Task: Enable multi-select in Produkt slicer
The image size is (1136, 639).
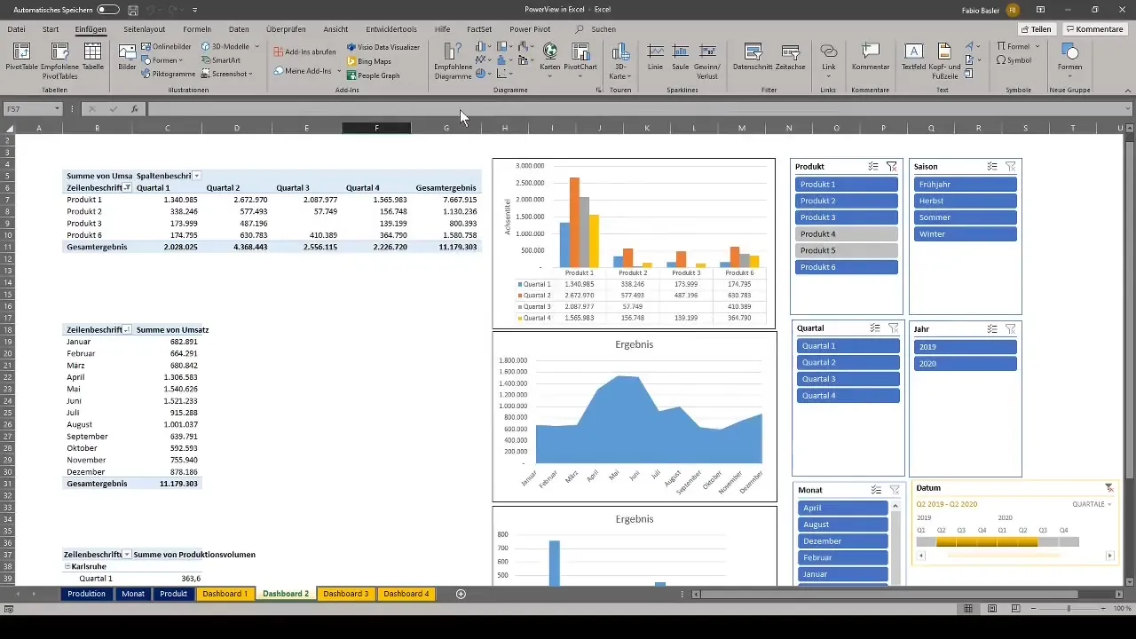Action: [873, 166]
